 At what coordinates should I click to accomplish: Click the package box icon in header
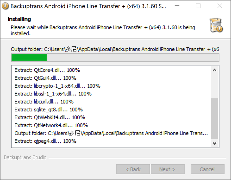click(216, 25)
